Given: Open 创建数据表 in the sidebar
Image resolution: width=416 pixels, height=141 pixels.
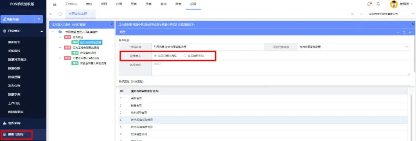Looking at the screenshot, I should 16,112.
